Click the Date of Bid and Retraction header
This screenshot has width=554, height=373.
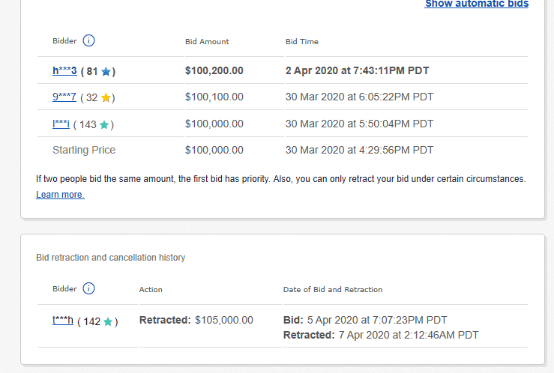coord(333,290)
